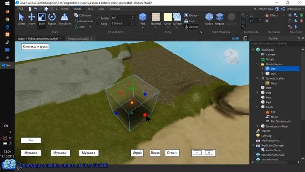
Task: Open the FILE menu
Action: (21, 9)
